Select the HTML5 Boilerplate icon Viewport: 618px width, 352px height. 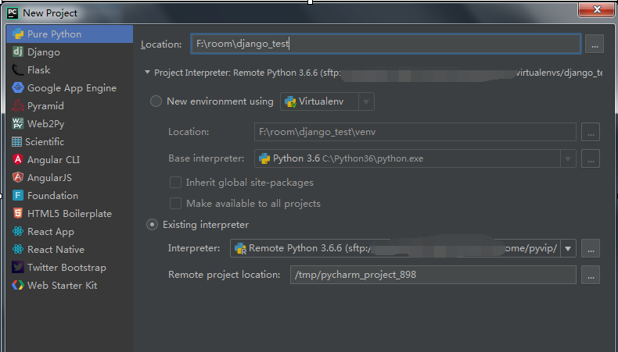(18, 214)
